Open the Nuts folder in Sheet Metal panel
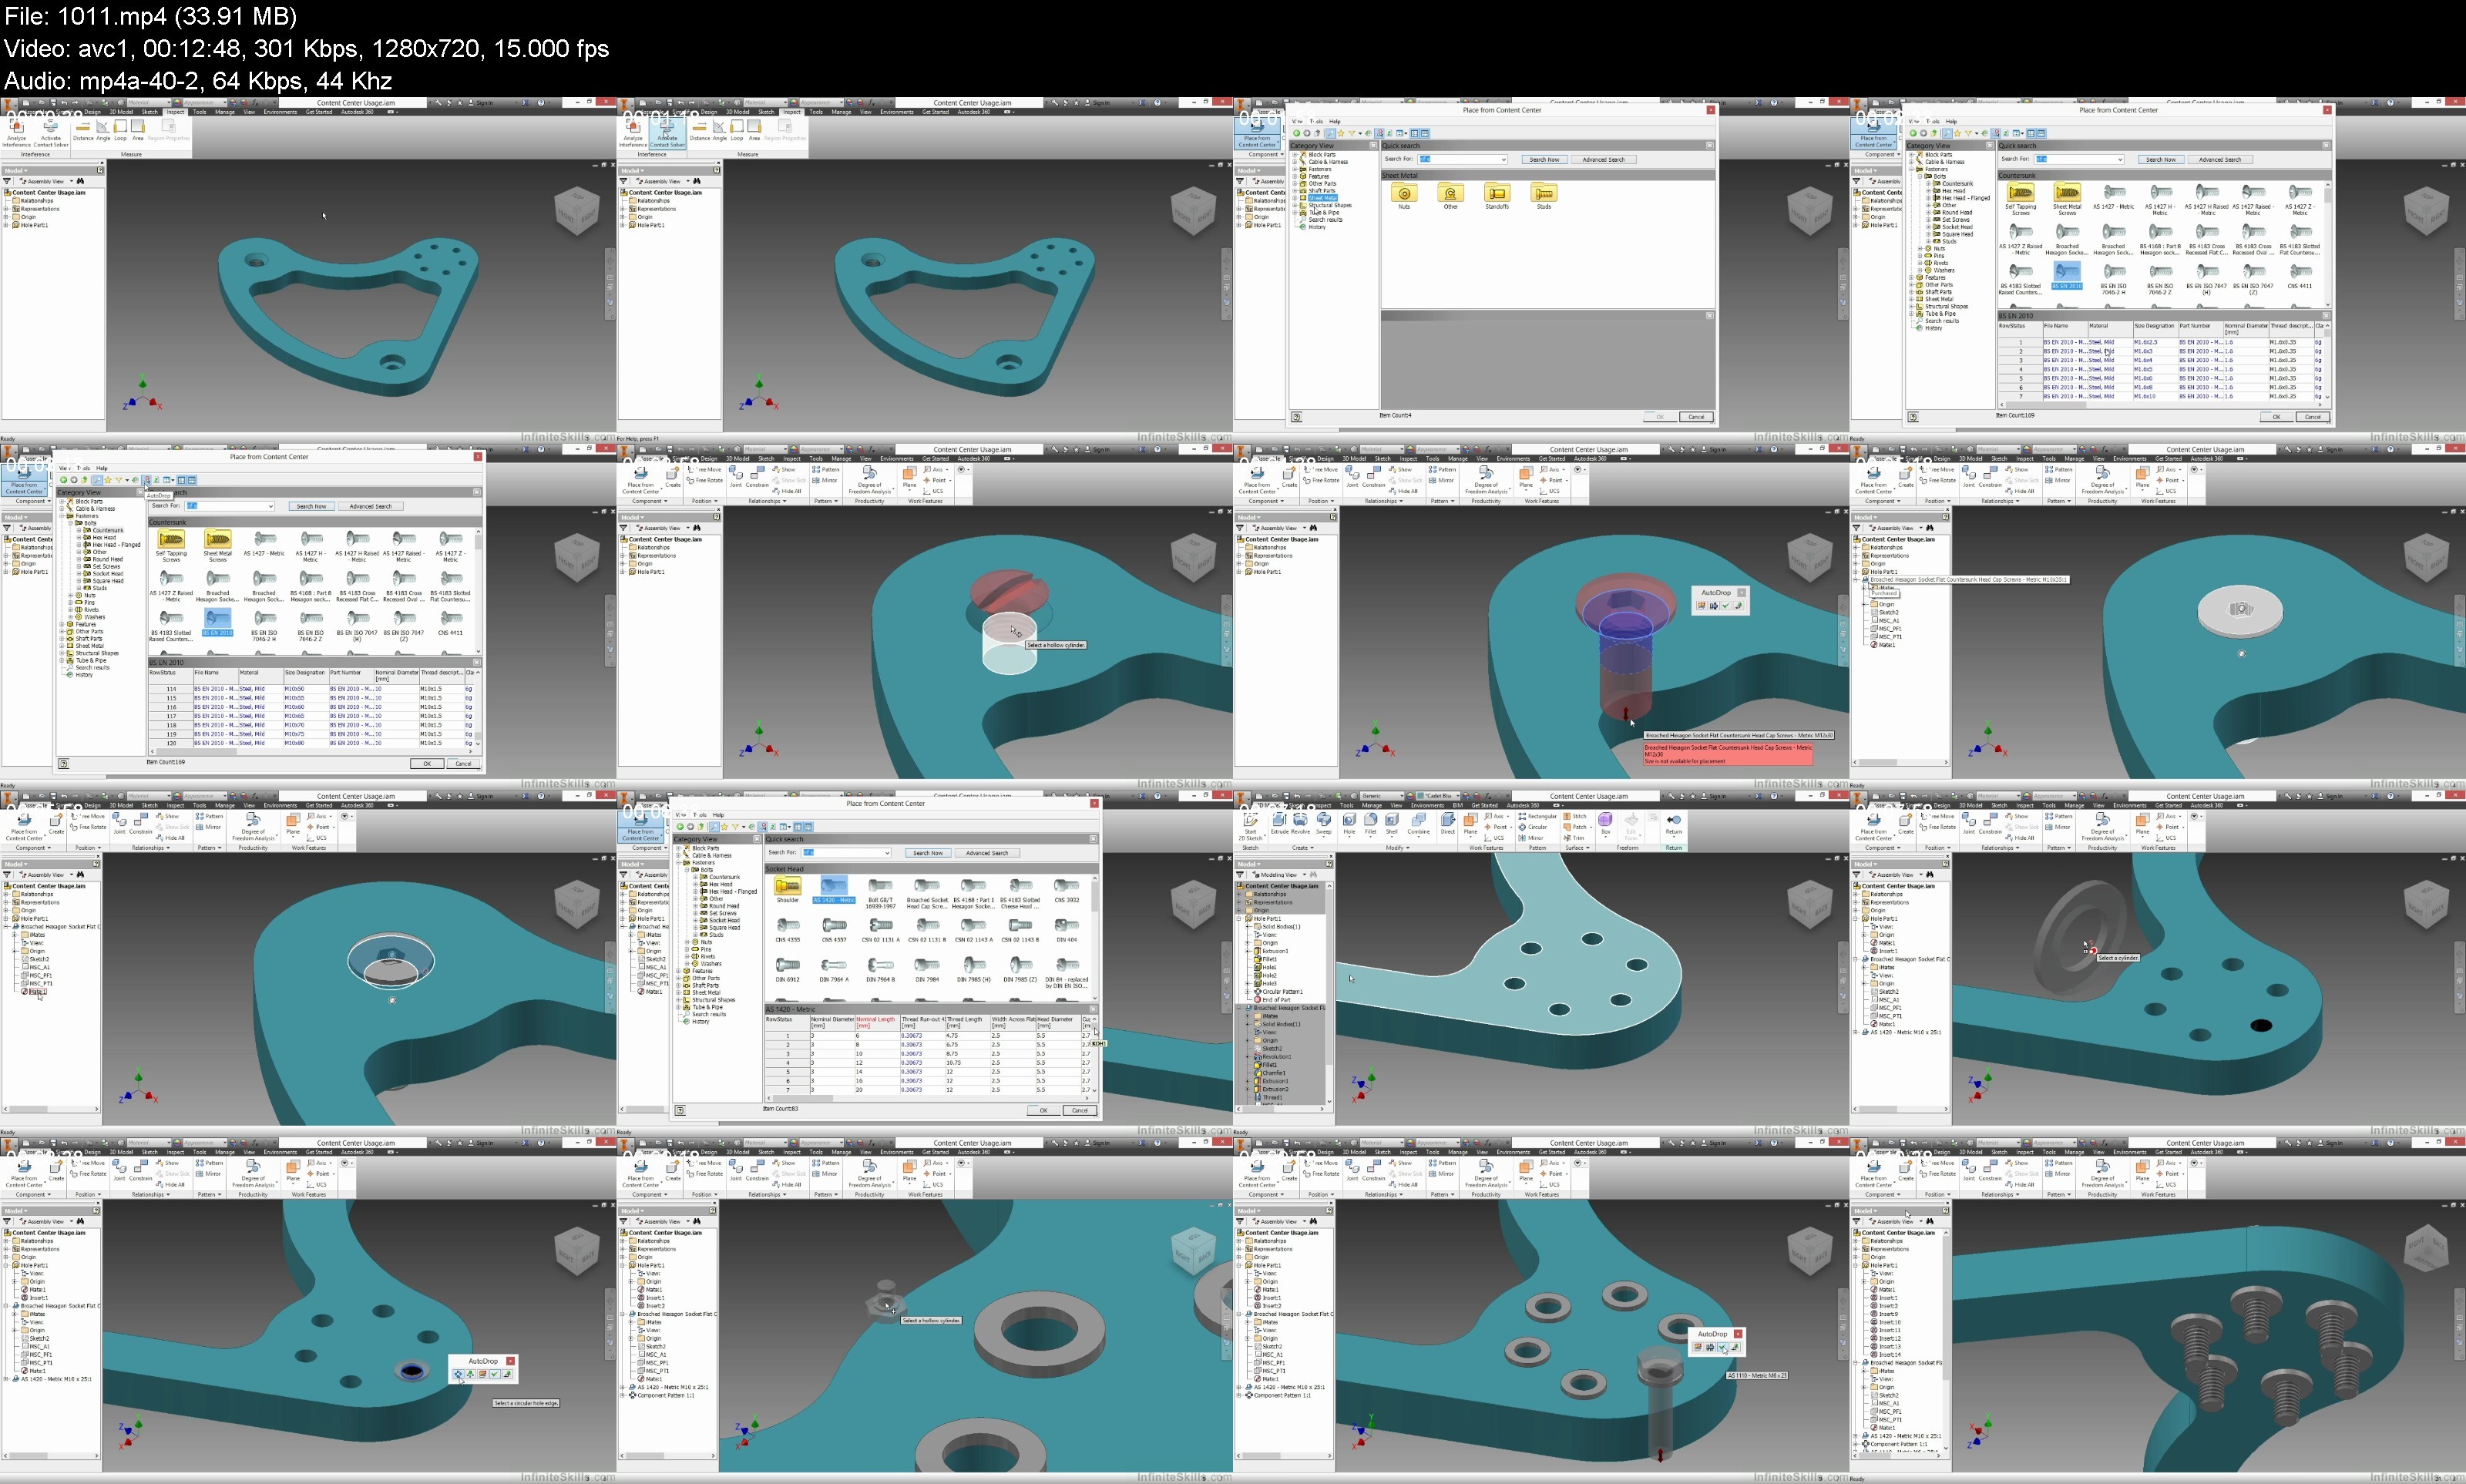 1404,194
